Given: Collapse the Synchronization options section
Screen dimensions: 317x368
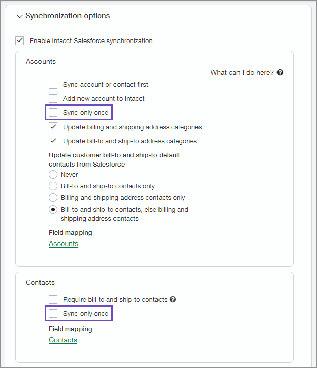Looking at the screenshot, I should (20, 16).
